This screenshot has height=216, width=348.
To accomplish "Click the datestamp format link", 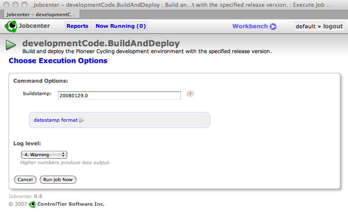I will pyautogui.click(x=56, y=120).
